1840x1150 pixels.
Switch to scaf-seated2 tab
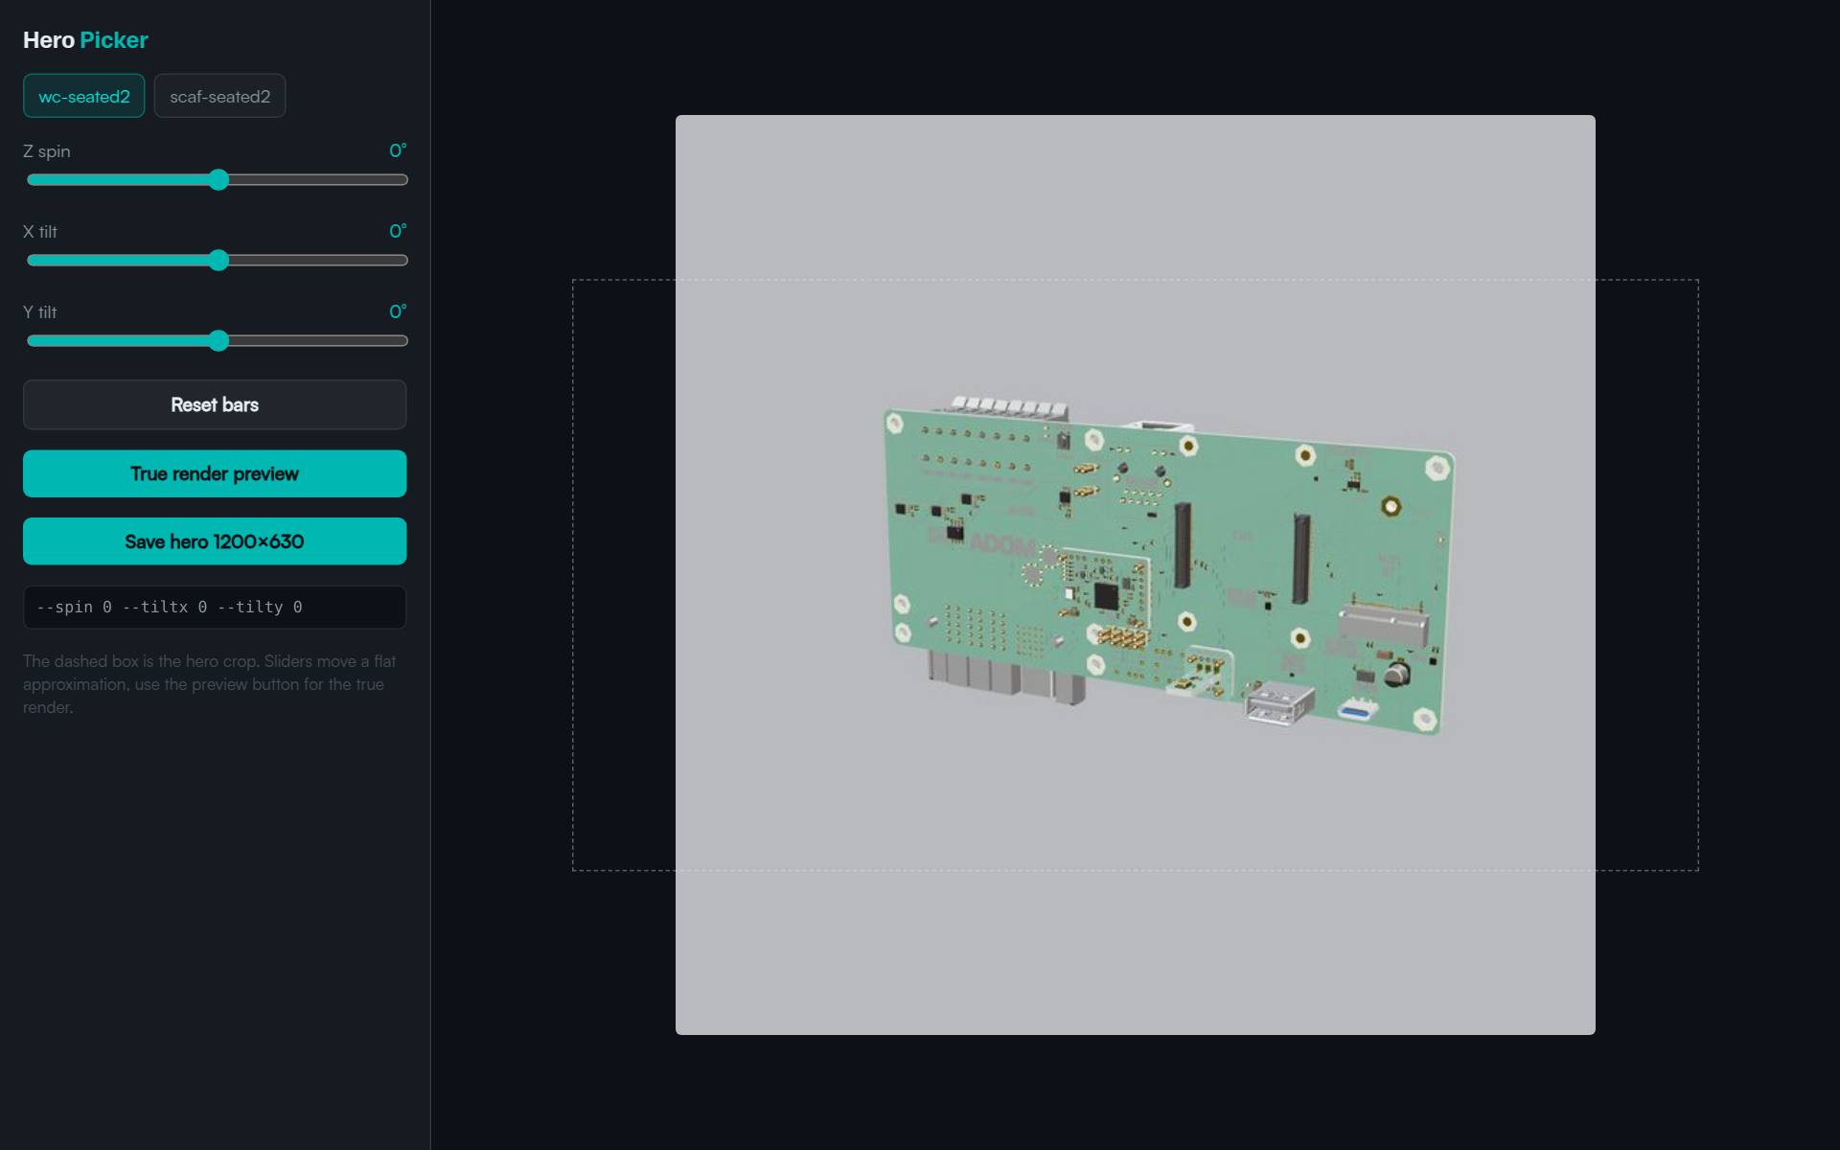point(219,96)
